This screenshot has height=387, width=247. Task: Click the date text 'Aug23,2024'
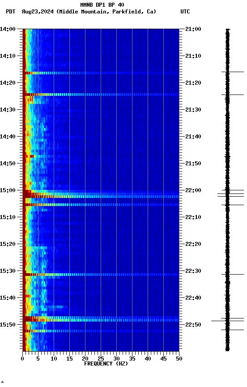(x=38, y=12)
